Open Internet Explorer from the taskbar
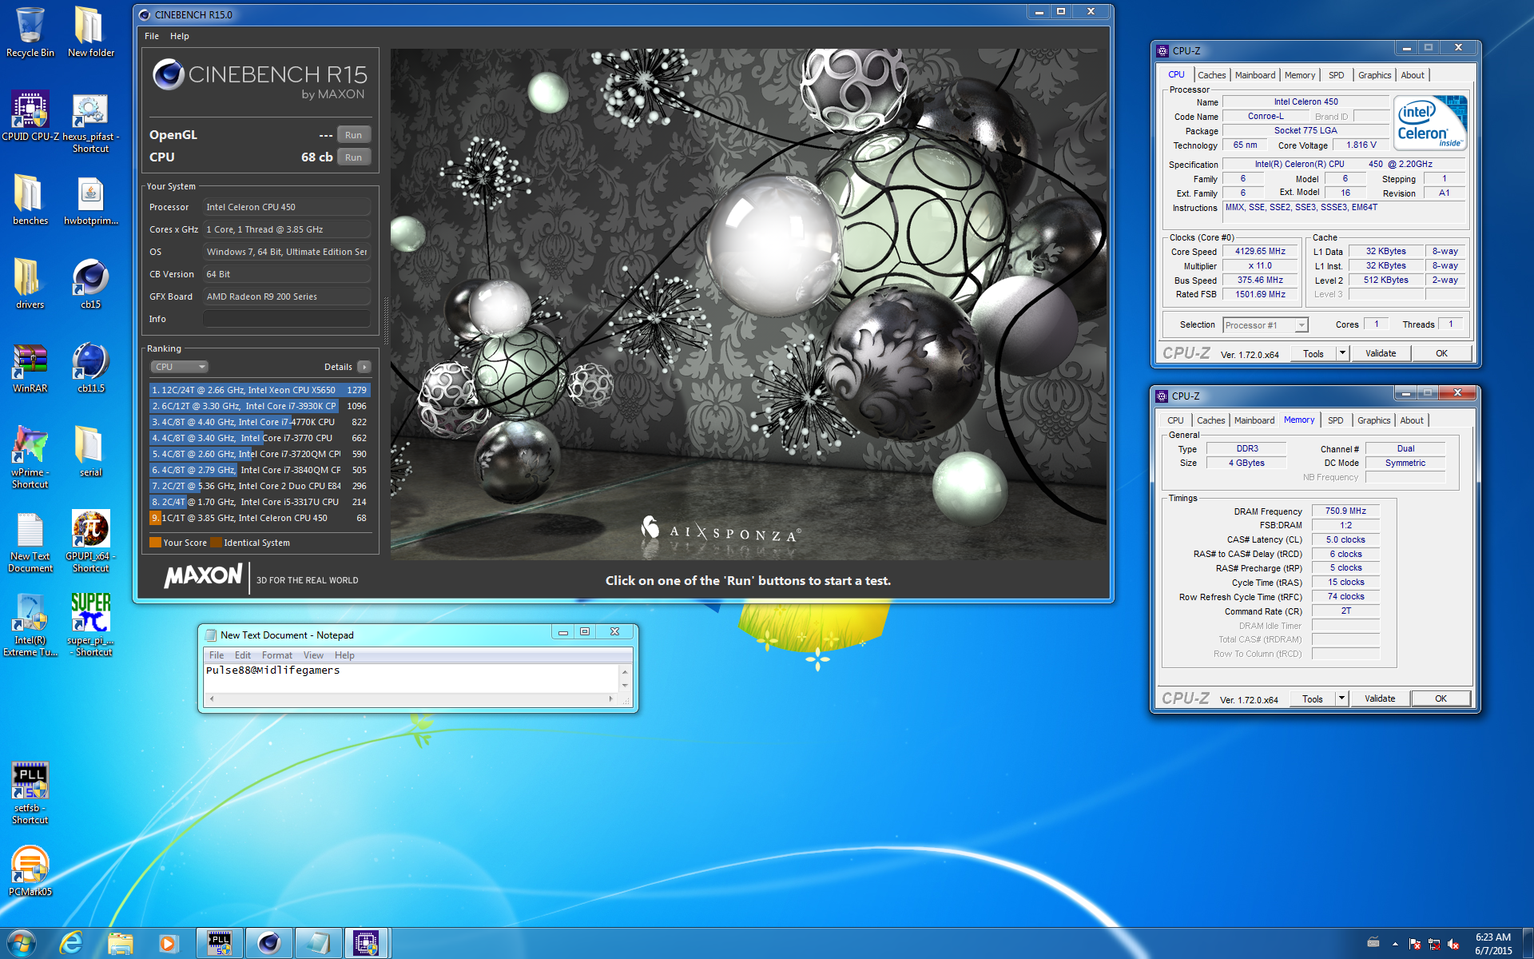 (x=71, y=943)
